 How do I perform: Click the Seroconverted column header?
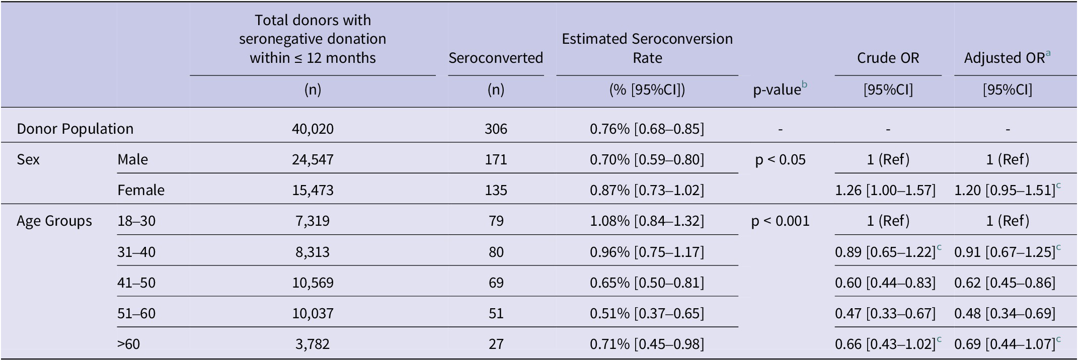[496, 58]
